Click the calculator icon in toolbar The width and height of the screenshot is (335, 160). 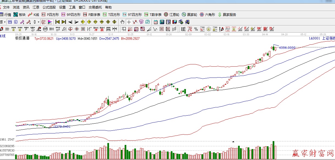point(162,22)
